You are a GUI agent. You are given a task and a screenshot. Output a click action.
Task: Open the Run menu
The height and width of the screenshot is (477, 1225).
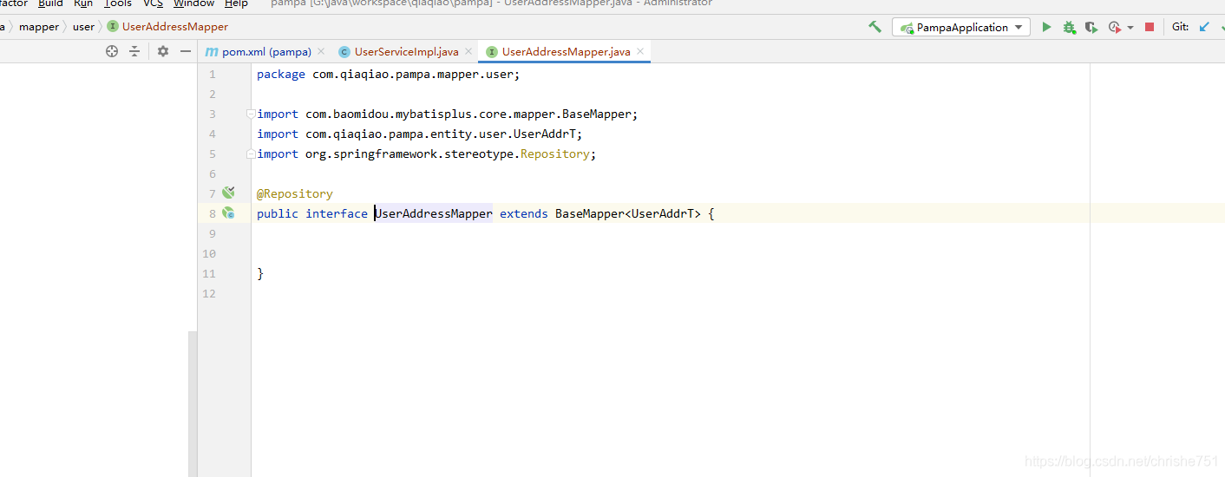pos(83,3)
